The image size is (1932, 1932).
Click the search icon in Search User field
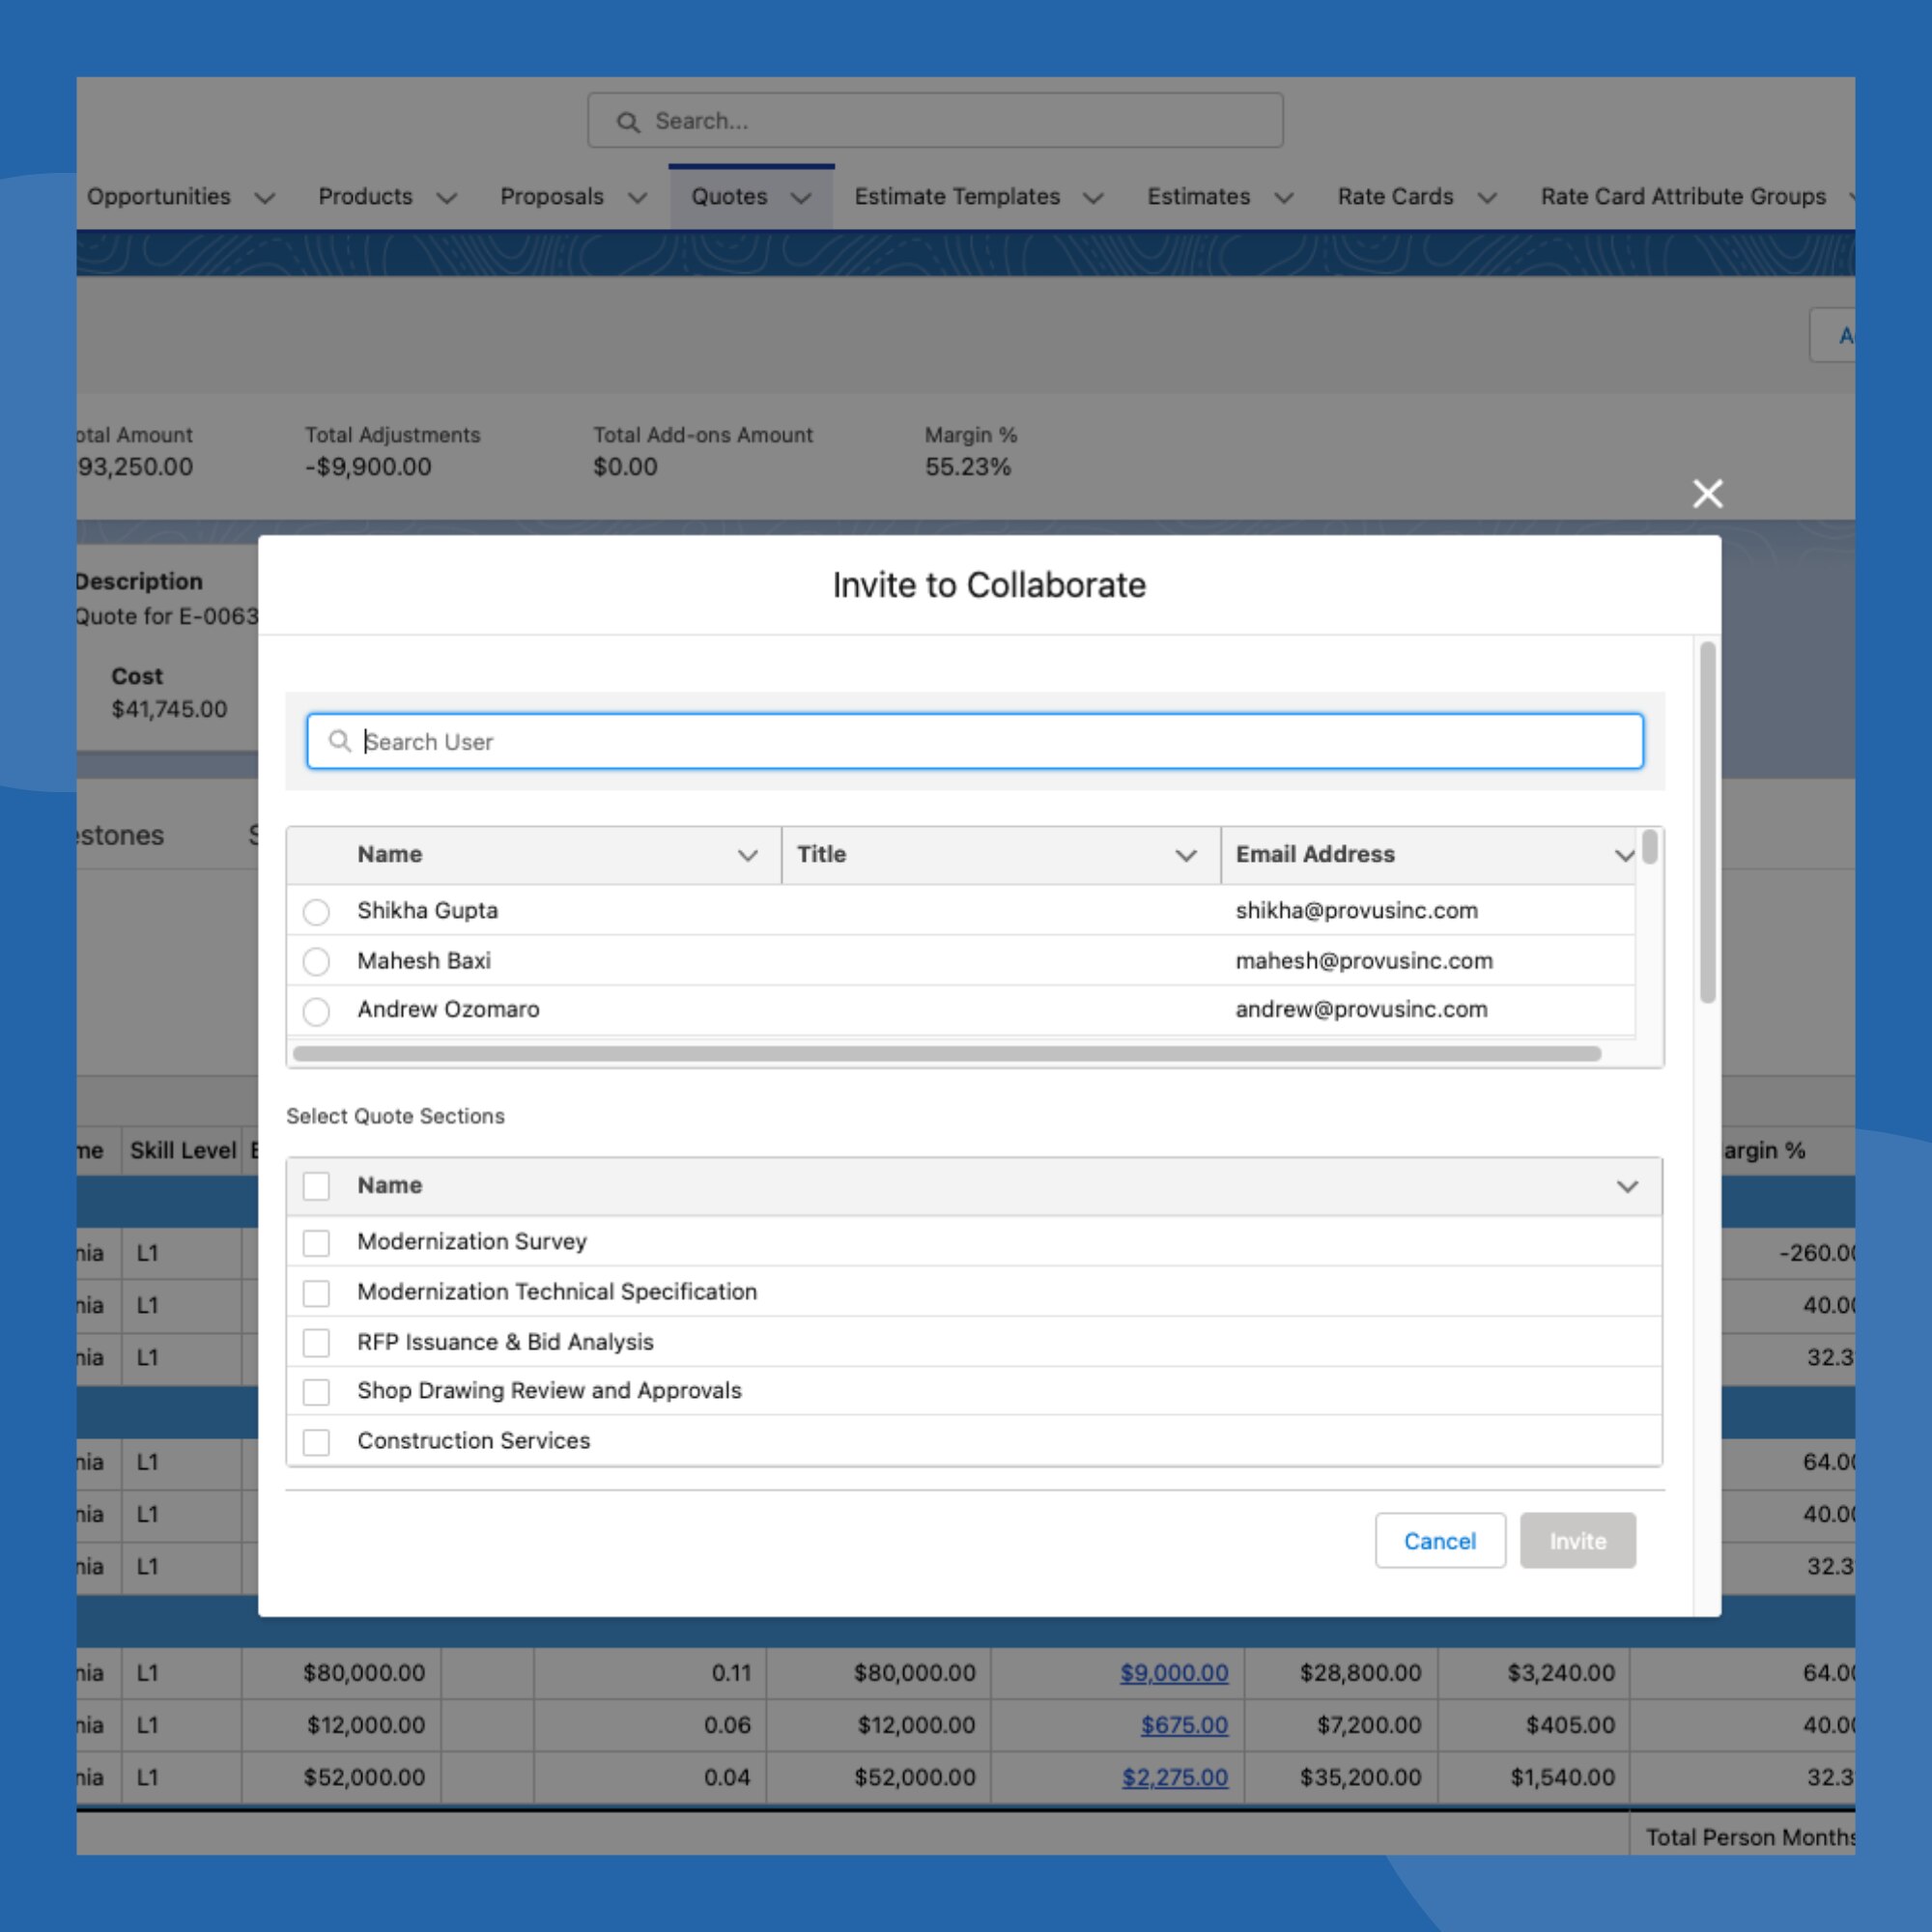[339, 741]
